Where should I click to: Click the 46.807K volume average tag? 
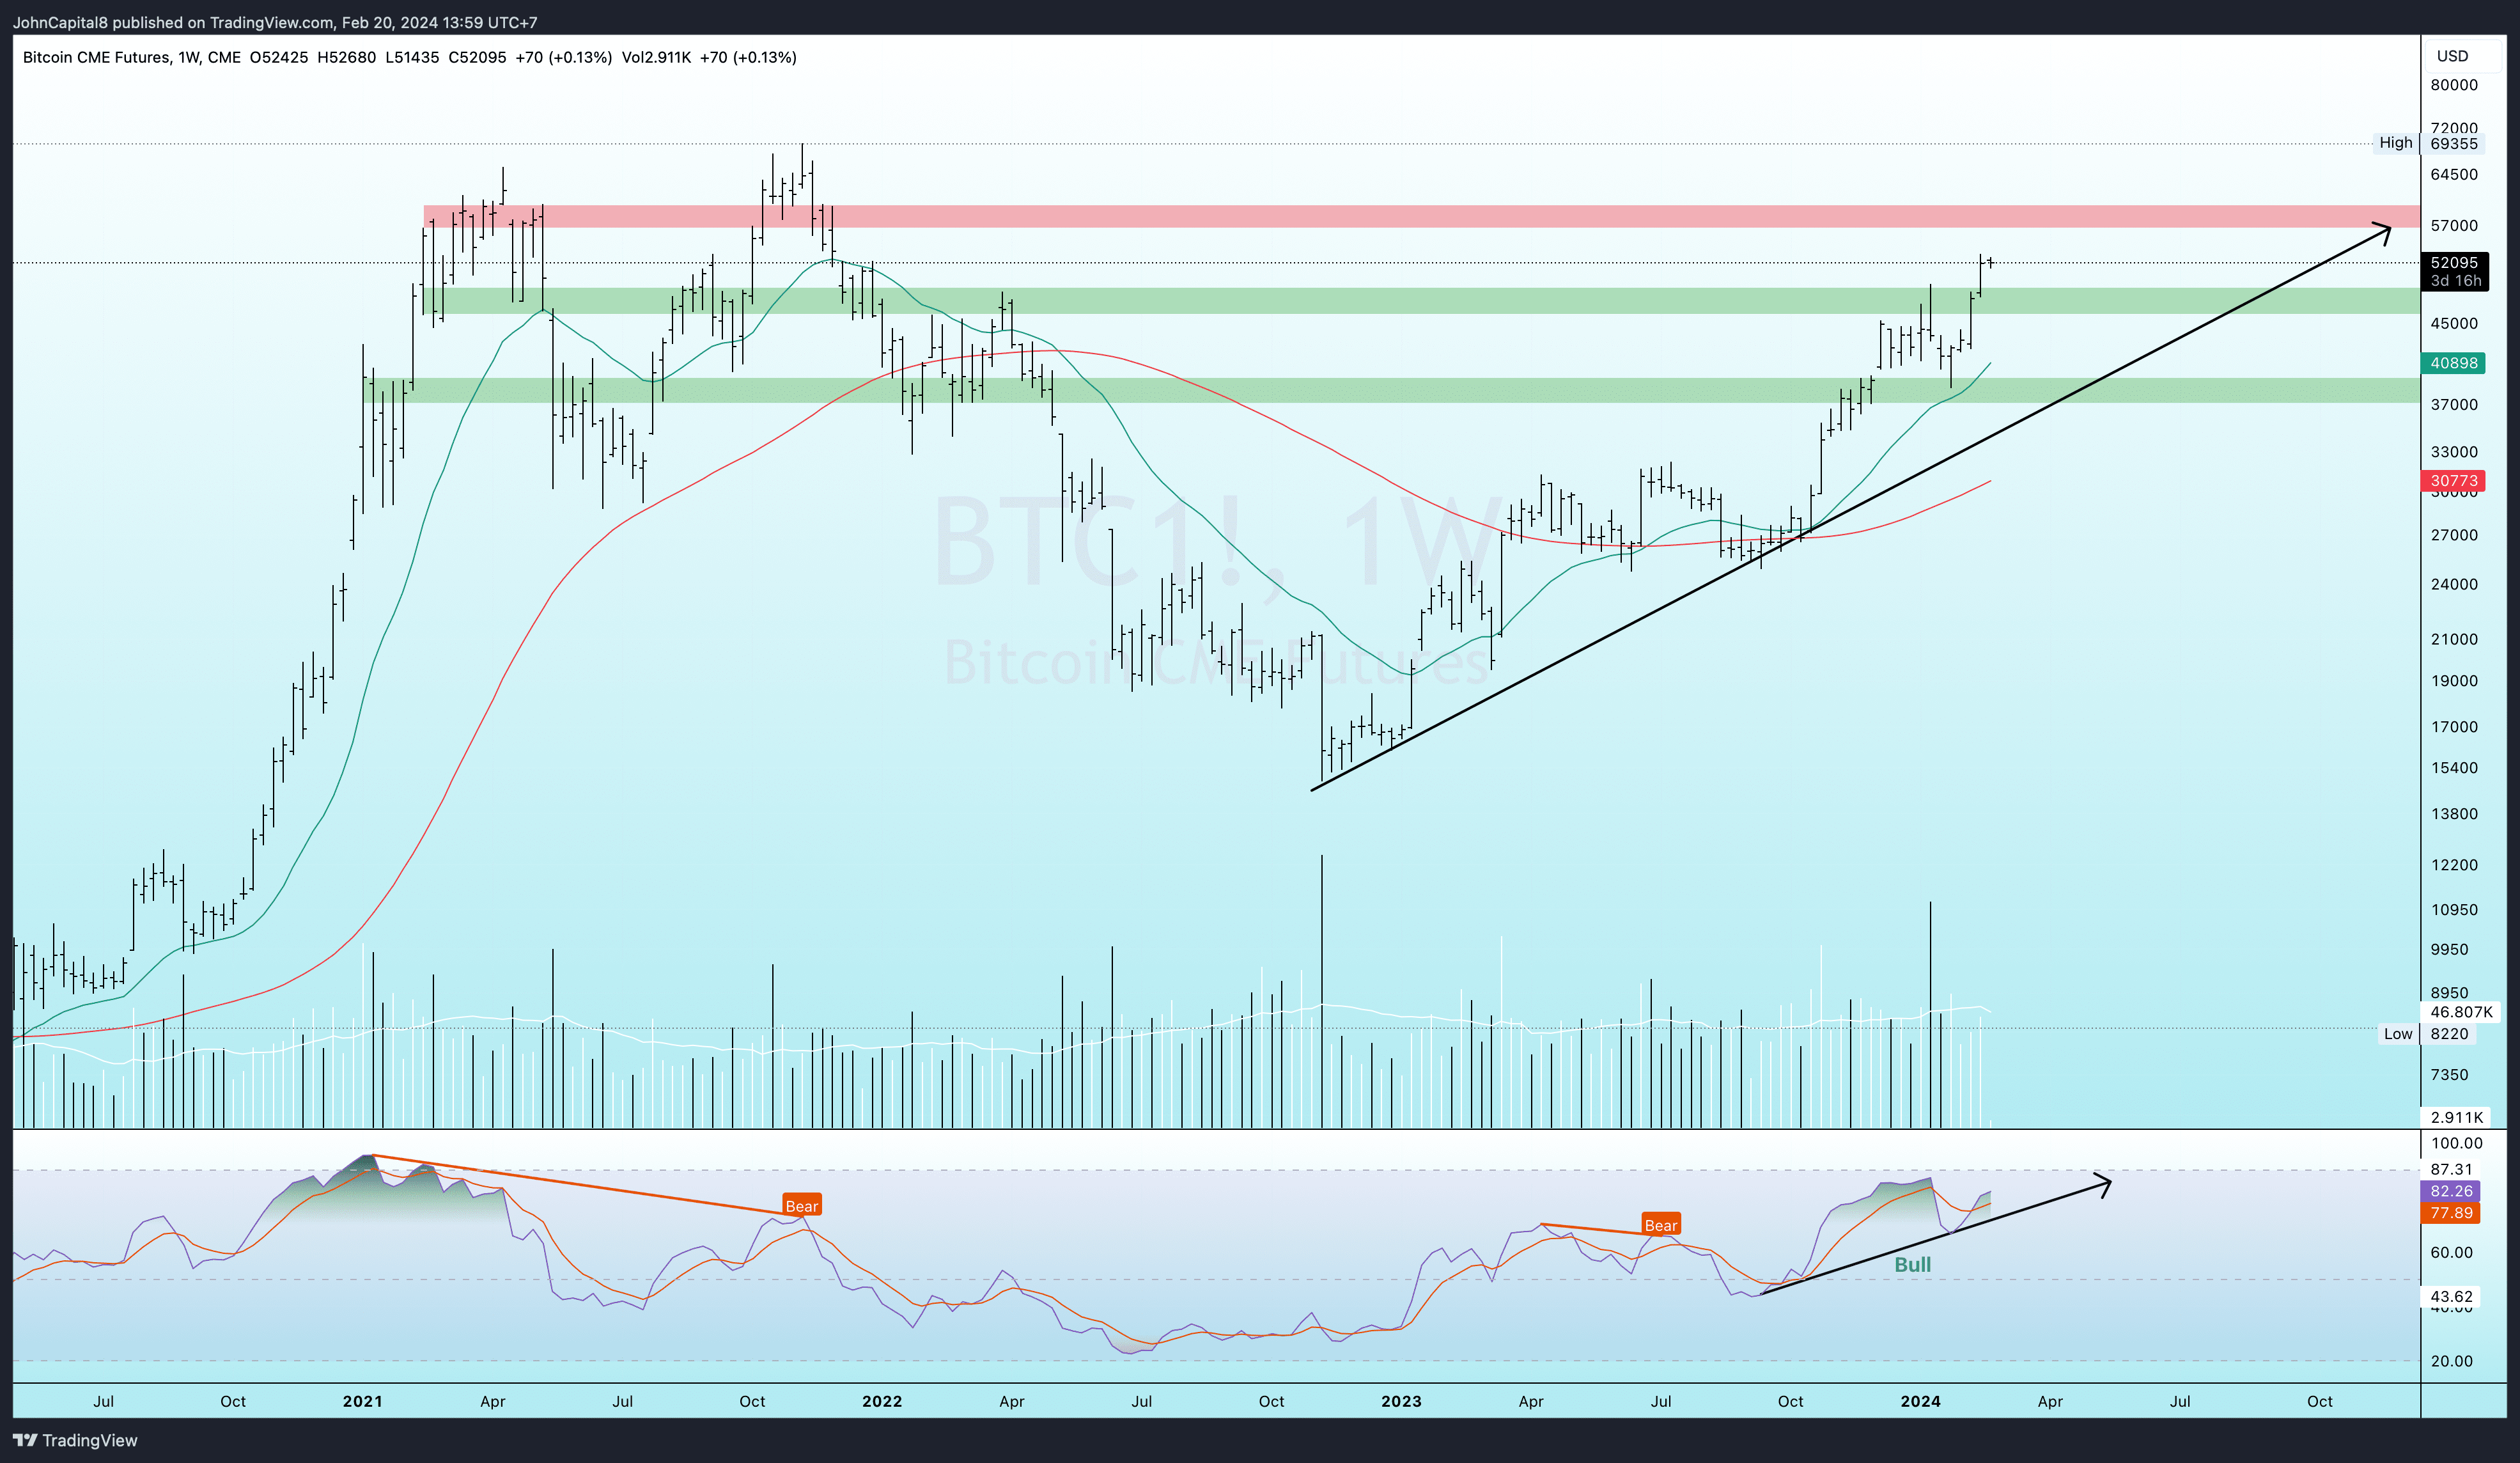[x=2461, y=1012]
